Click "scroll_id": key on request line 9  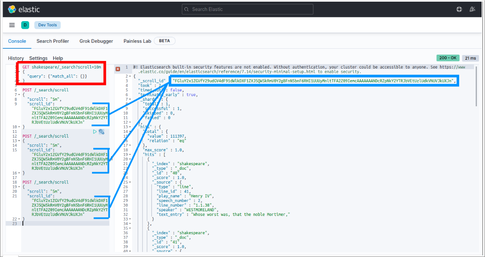tap(41, 104)
